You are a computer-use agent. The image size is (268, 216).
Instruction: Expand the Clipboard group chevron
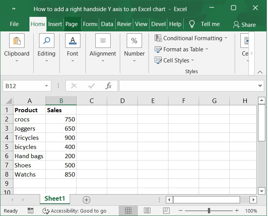coord(17,61)
